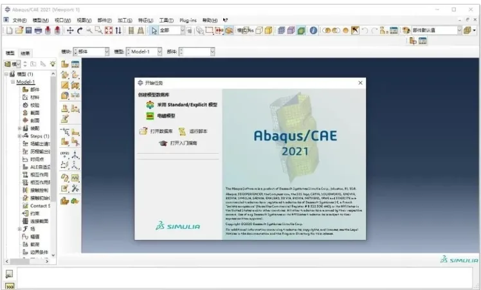Open the 工具(T) menu
481x290 pixels.
coord(167,20)
